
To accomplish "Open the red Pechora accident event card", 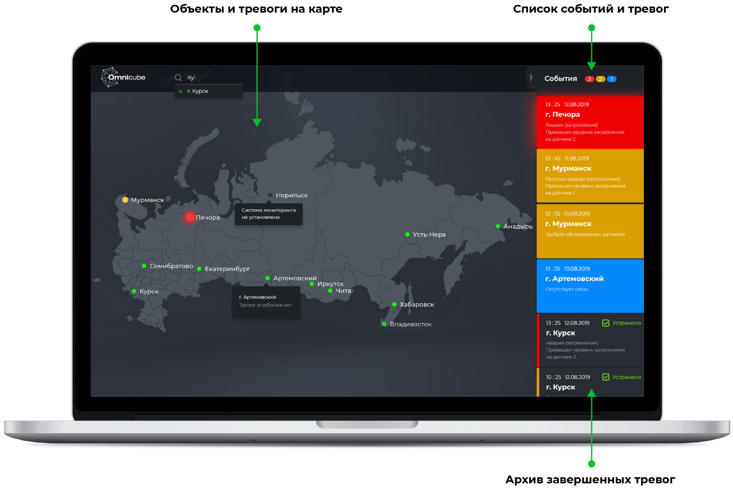I will (590, 122).
